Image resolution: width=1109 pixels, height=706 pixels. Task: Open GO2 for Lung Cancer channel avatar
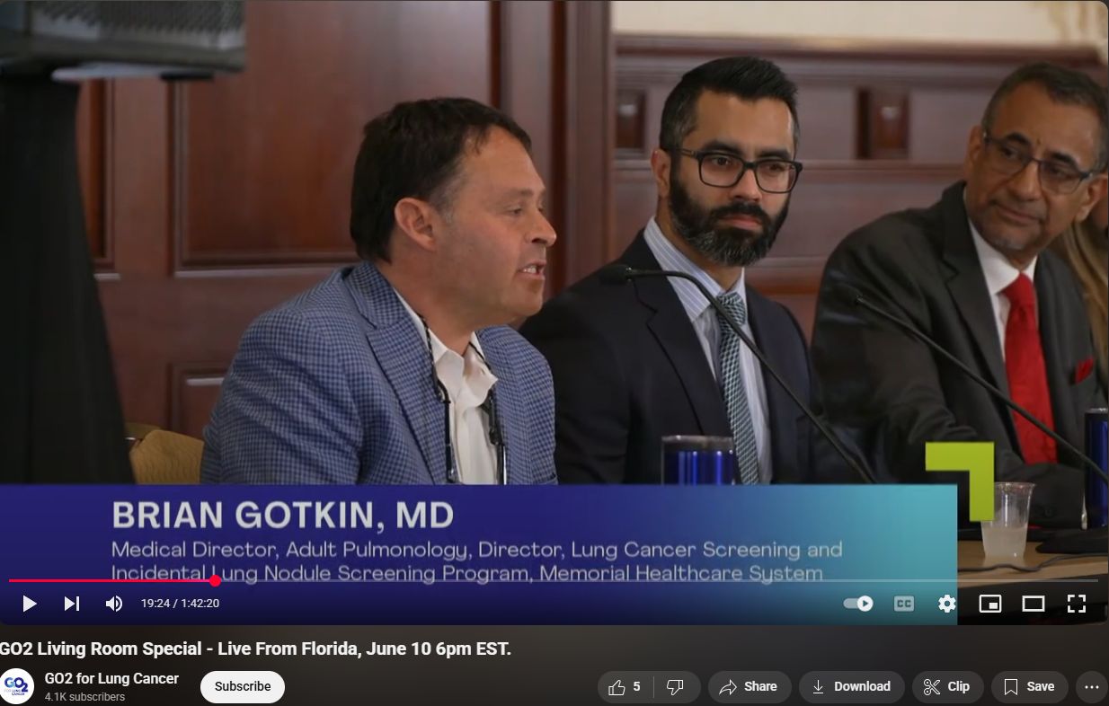click(17, 686)
